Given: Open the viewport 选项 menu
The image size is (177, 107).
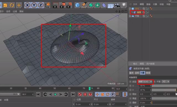Looking at the screenshot, I should coord(8,11).
